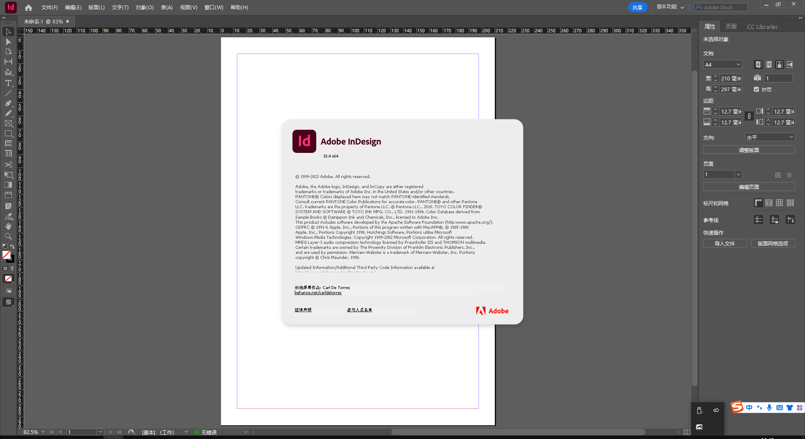
Task: Select the Eyedropper tool
Action: (x=8, y=217)
